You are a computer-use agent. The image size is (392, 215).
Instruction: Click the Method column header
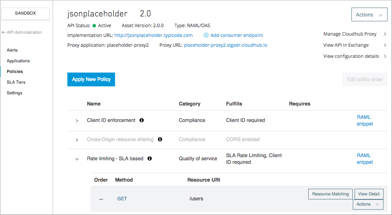tap(124, 180)
